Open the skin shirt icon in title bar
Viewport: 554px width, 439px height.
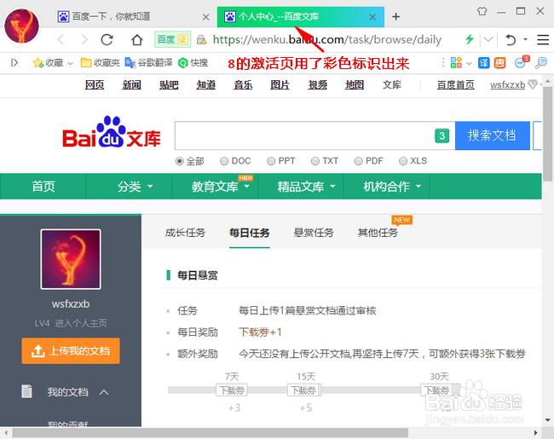[482, 11]
